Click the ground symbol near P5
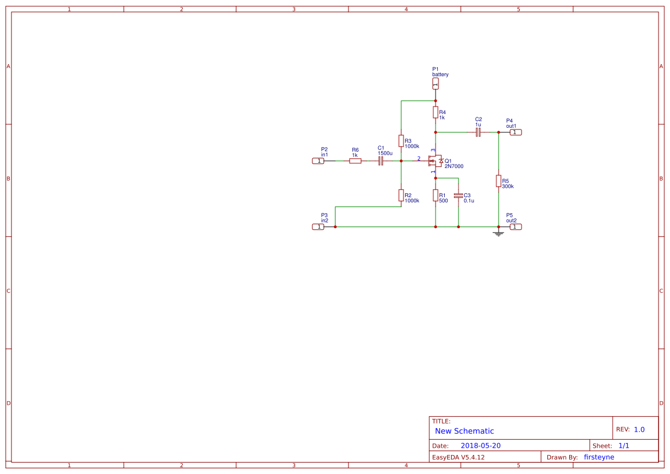This screenshot has width=670, height=474. click(498, 233)
